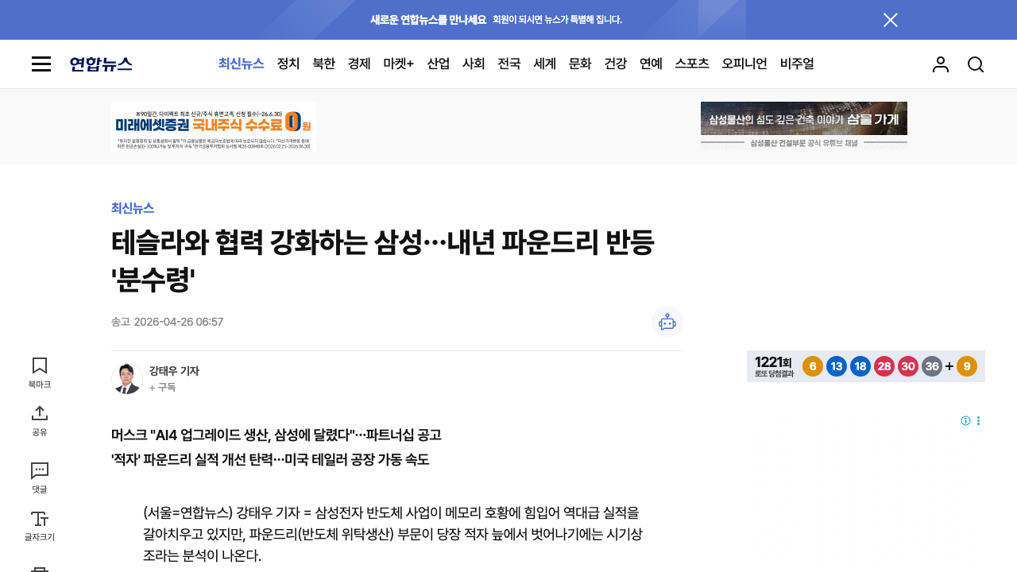Click the ad info icon
The height and width of the screenshot is (572, 1017).
tap(965, 421)
